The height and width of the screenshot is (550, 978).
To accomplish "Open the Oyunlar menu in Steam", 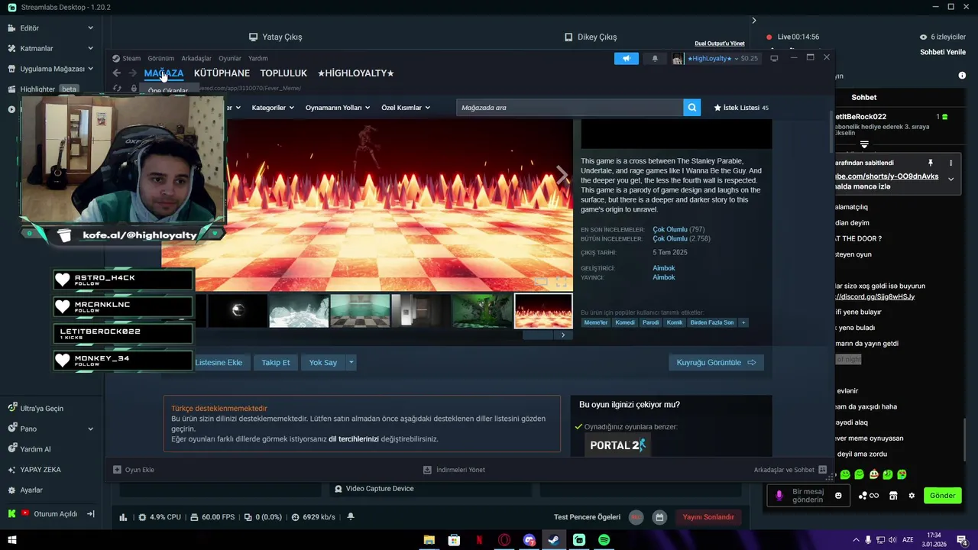I will (x=230, y=59).
